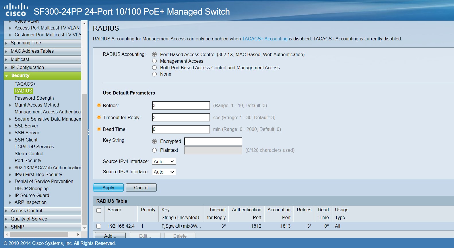454x248 pixels.
Task: Open Source IPv4 Interface dropdown
Action: (x=164, y=162)
